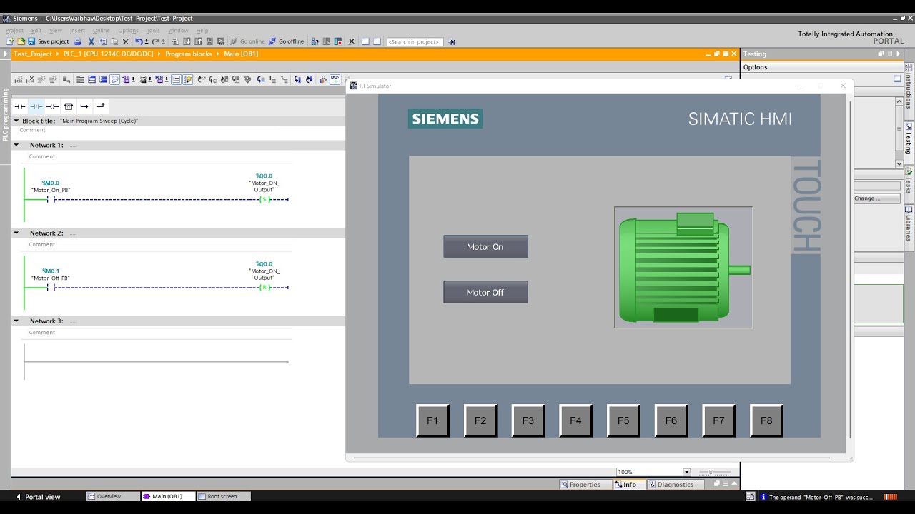Image resolution: width=915 pixels, height=514 pixels.
Task: Click the close branch icon
Action: pos(100,106)
